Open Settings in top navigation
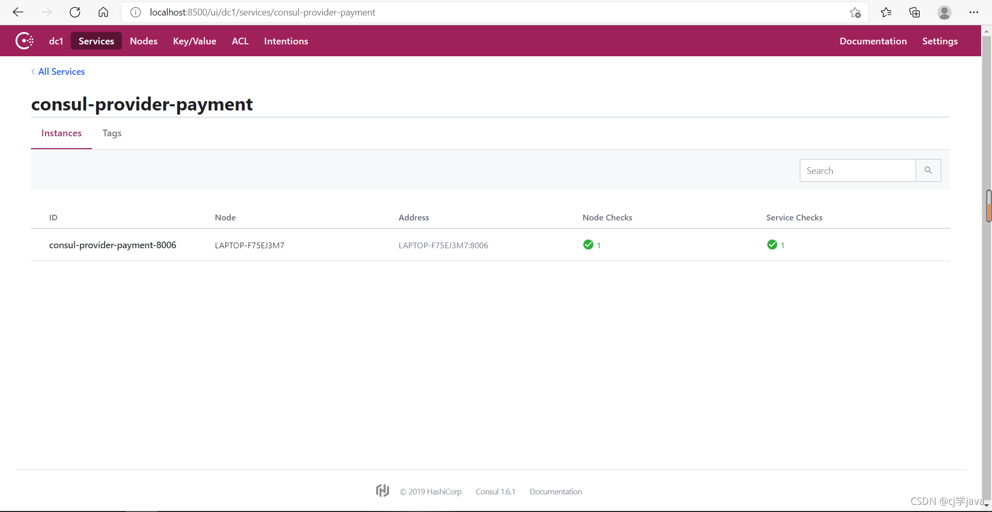The height and width of the screenshot is (512, 992). tap(940, 41)
